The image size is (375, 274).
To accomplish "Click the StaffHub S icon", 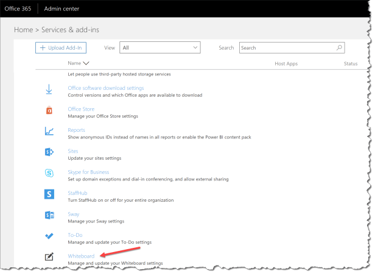I will pos(49,194).
